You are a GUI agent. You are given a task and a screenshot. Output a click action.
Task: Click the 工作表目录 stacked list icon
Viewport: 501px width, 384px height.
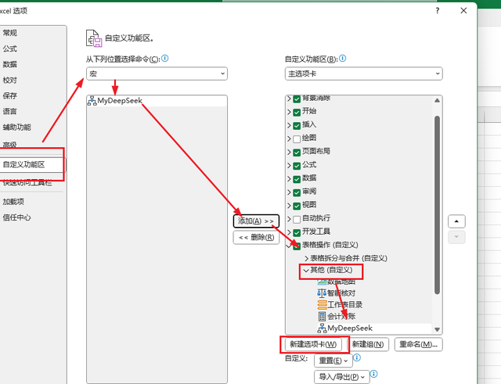pos(322,305)
